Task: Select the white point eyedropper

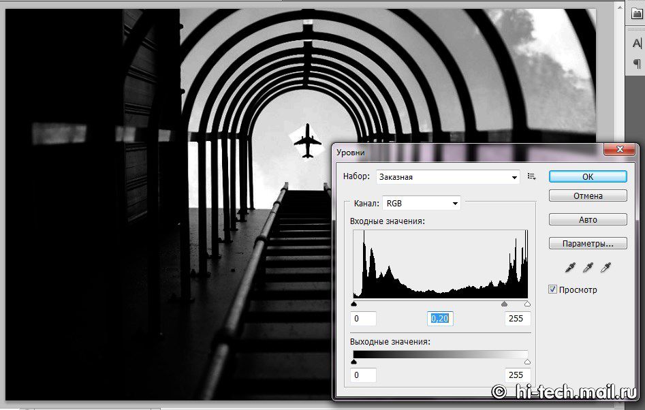Action: point(605,268)
